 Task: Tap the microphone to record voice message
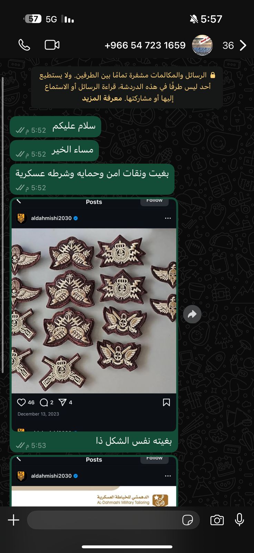pos(240,519)
